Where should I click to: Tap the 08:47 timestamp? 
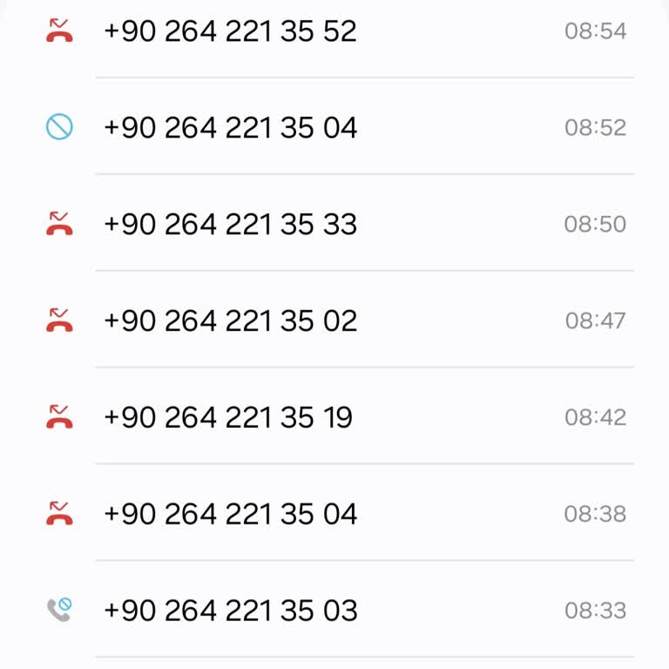[595, 321]
